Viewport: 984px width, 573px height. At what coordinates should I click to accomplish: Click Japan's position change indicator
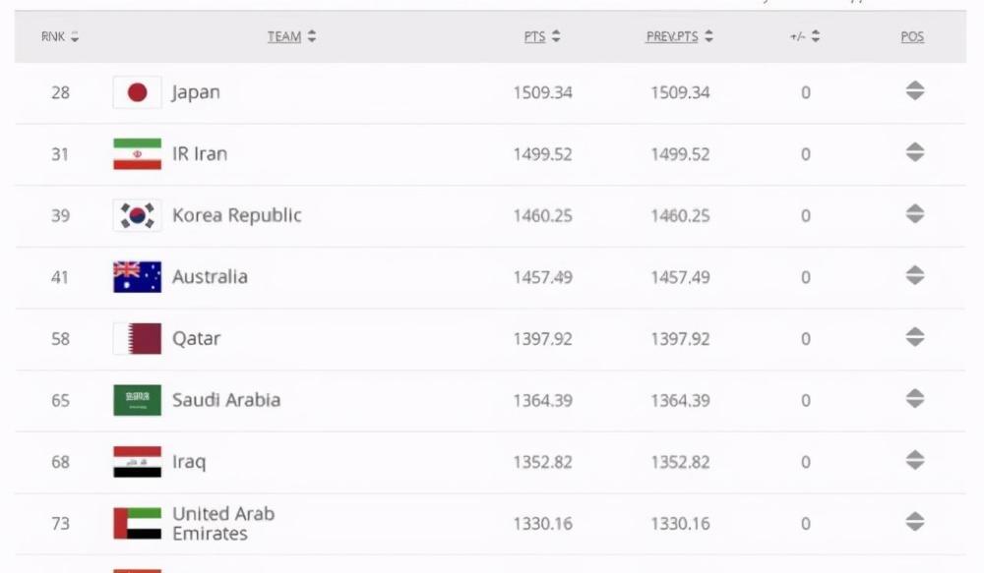pyautogui.click(x=915, y=90)
